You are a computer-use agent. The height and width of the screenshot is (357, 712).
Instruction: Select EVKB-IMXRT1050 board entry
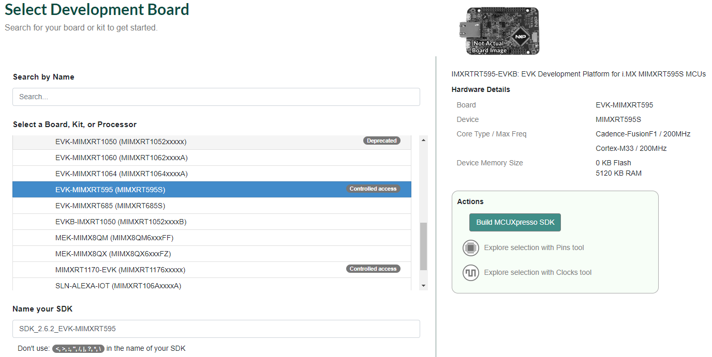pos(121,222)
